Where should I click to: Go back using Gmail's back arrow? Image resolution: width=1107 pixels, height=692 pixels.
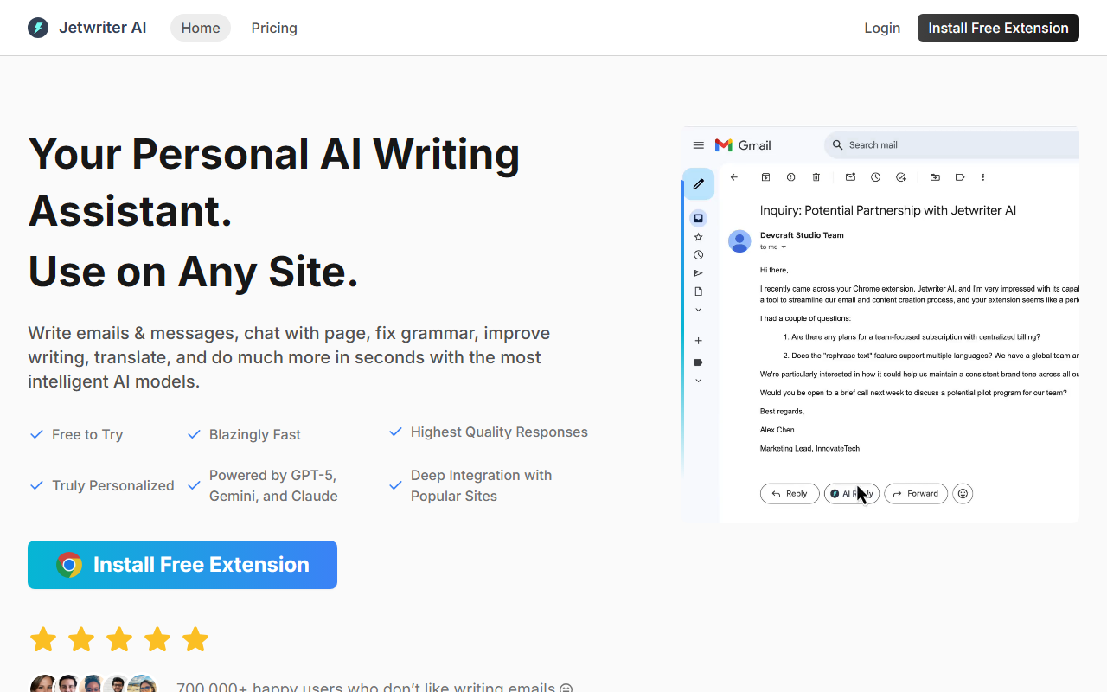[734, 177]
